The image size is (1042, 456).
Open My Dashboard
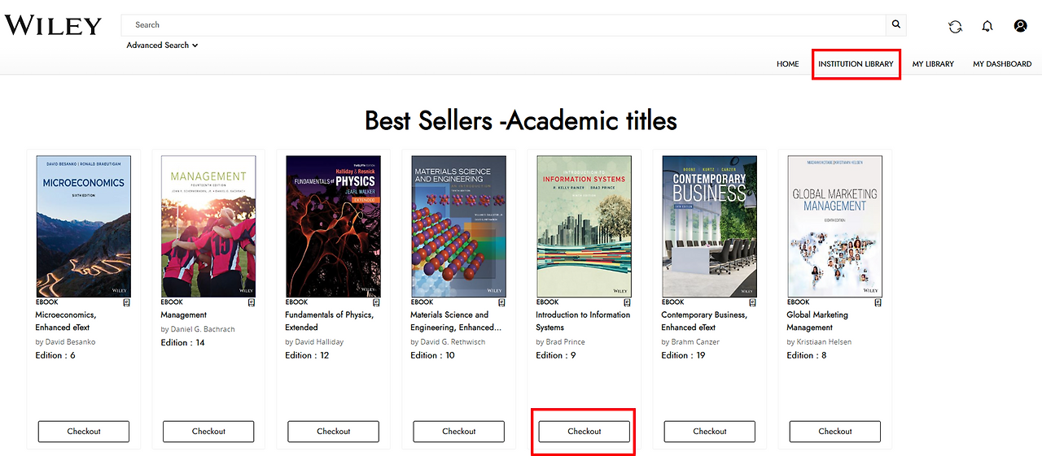[1002, 64]
